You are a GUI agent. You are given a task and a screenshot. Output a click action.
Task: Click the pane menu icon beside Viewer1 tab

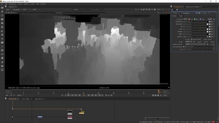point(6,6)
